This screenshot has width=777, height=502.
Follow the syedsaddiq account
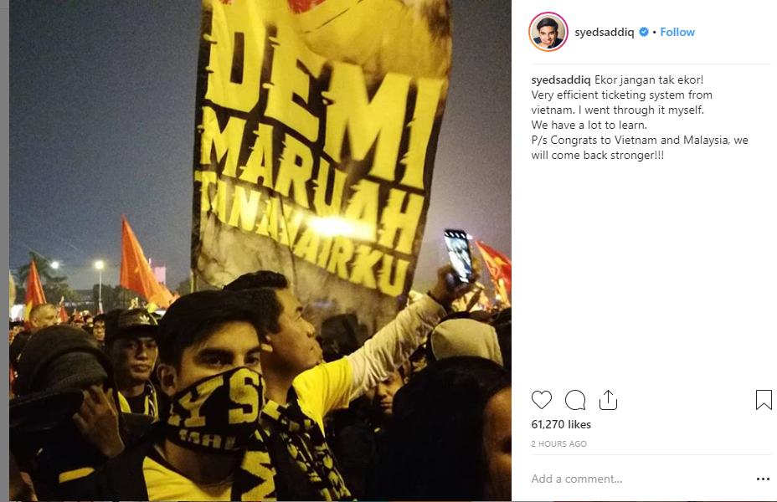point(677,32)
